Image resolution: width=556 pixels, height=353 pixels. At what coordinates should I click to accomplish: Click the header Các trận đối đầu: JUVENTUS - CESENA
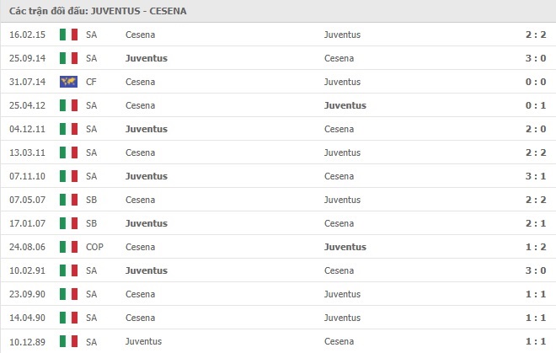pyautogui.click(x=98, y=11)
